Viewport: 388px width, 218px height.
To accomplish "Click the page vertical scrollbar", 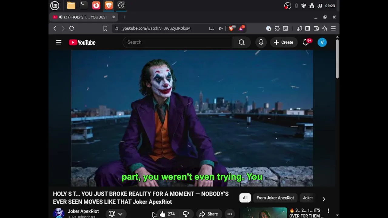I will [x=337, y=59].
